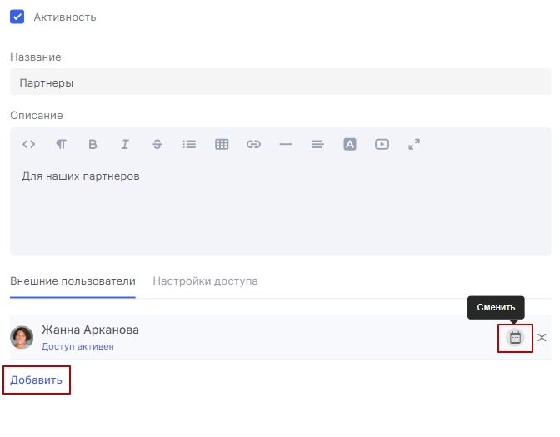Viewport: 560px width, 437px height.
Task: Change access period via calendar icon
Action: pos(515,337)
